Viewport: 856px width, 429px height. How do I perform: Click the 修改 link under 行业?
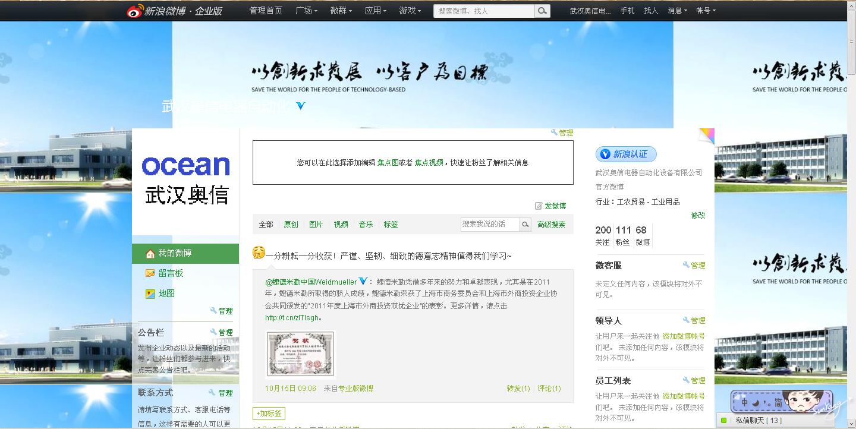point(698,215)
